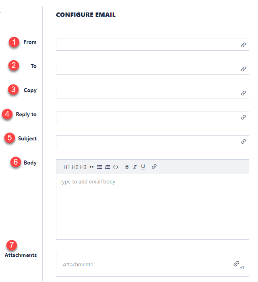Apply H1 heading in body editor

(x=67, y=167)
